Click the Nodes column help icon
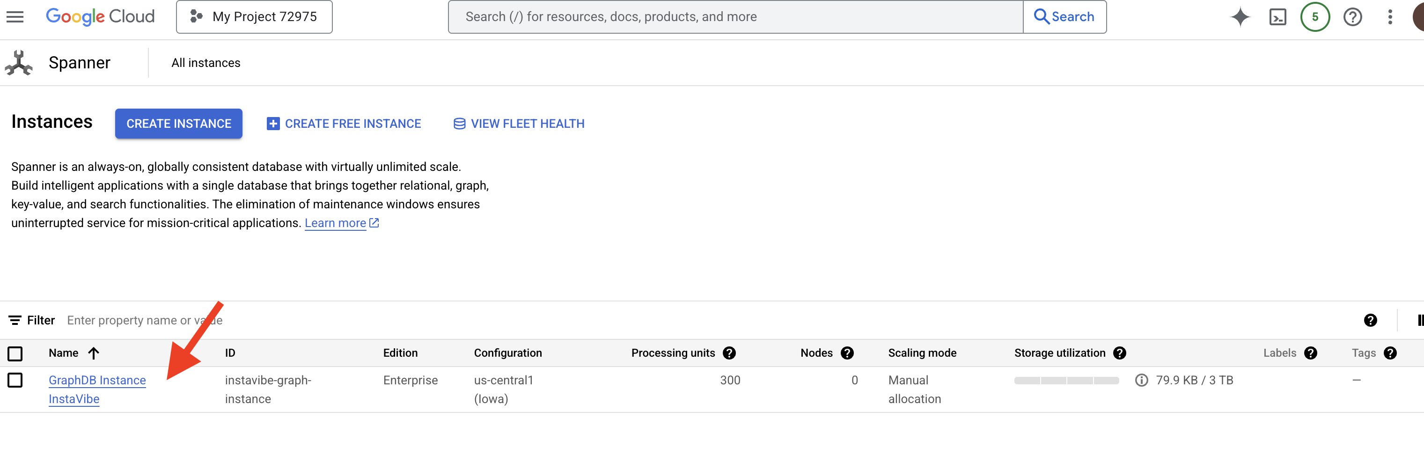The height and width of the screenshot is (470, 1424). coord(847,353)
